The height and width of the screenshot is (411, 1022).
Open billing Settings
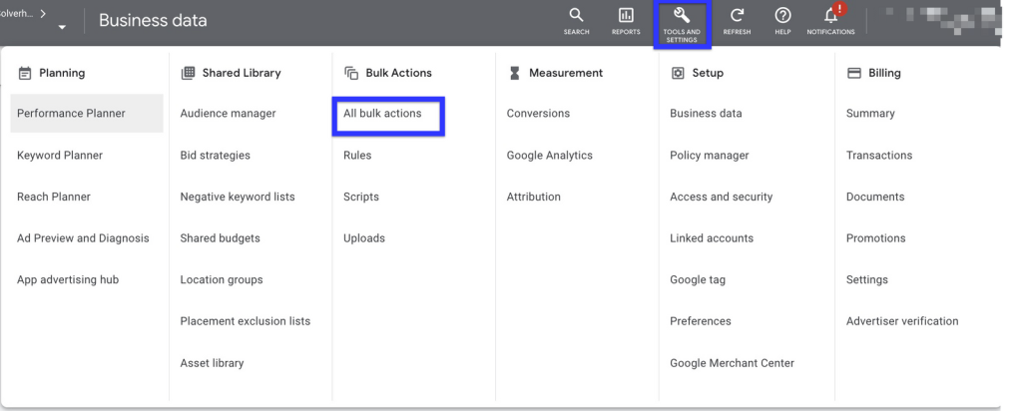click(x=867, y=280)
